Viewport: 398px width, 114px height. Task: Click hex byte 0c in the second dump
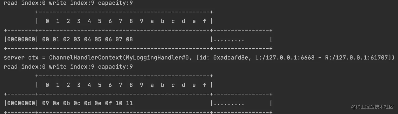tap(77, 103)
